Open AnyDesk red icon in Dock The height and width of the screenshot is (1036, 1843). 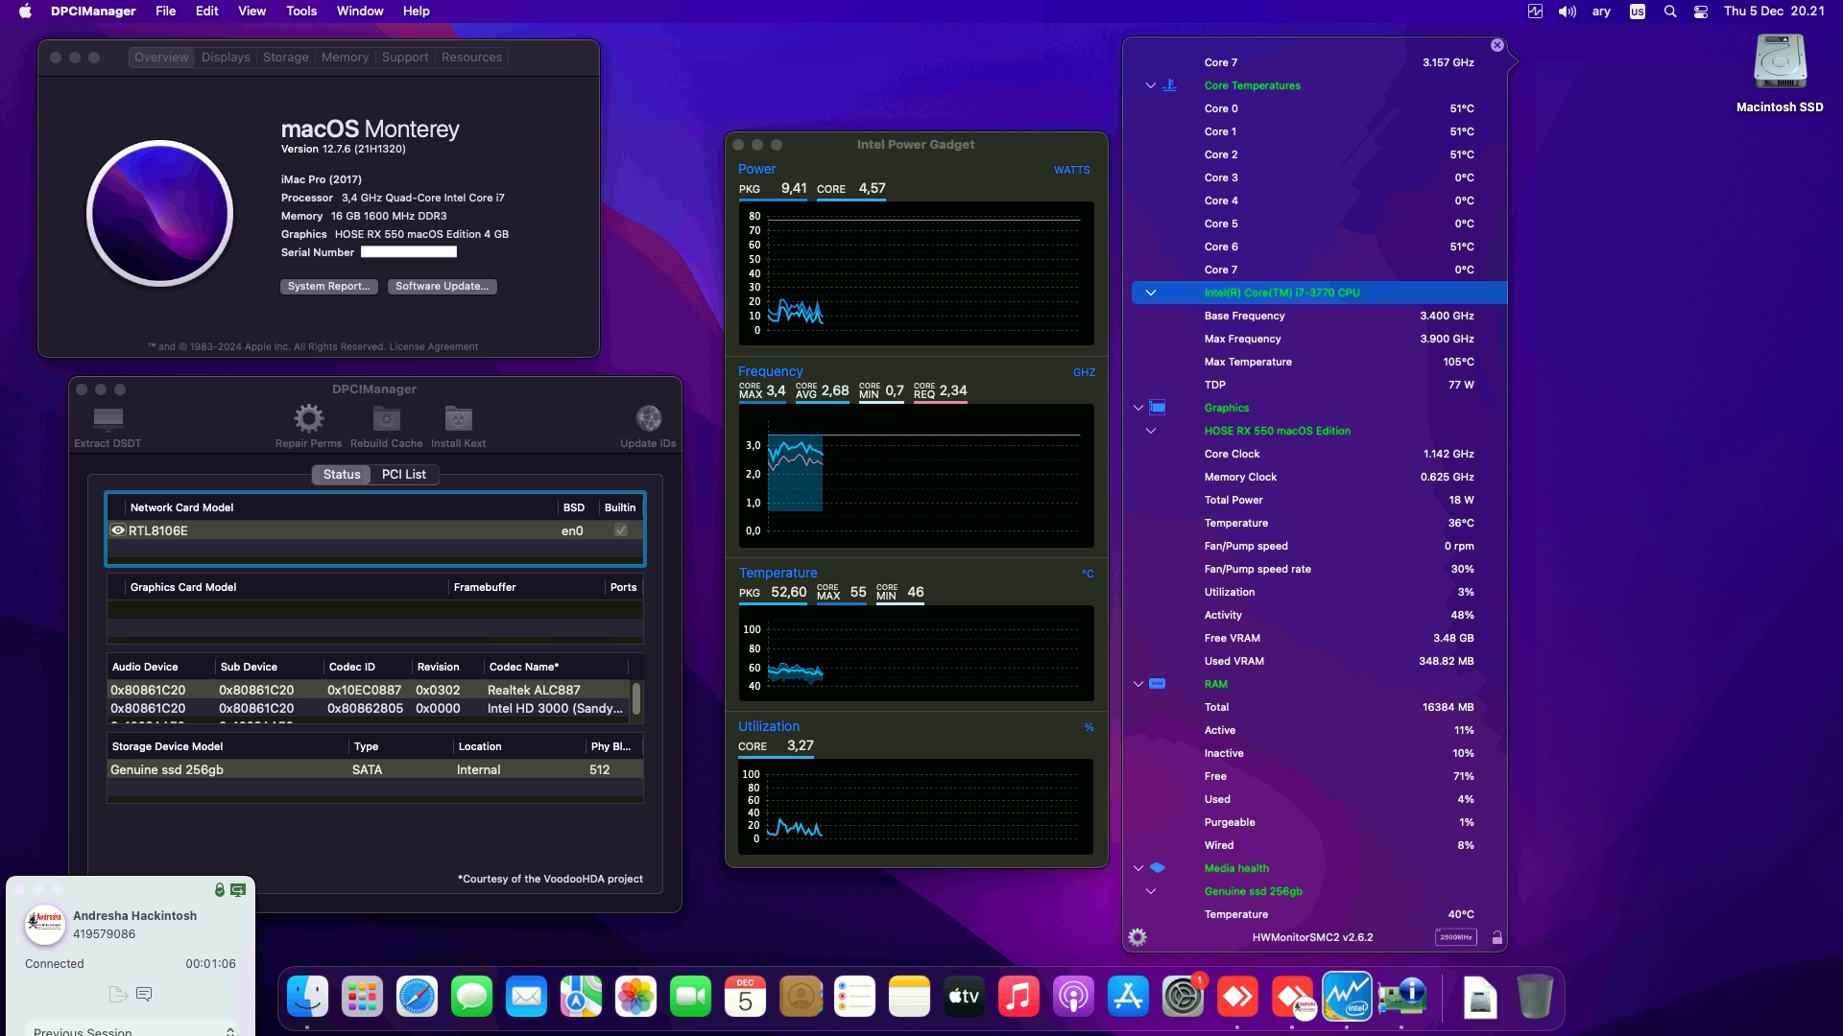(x=1237, y=998)
